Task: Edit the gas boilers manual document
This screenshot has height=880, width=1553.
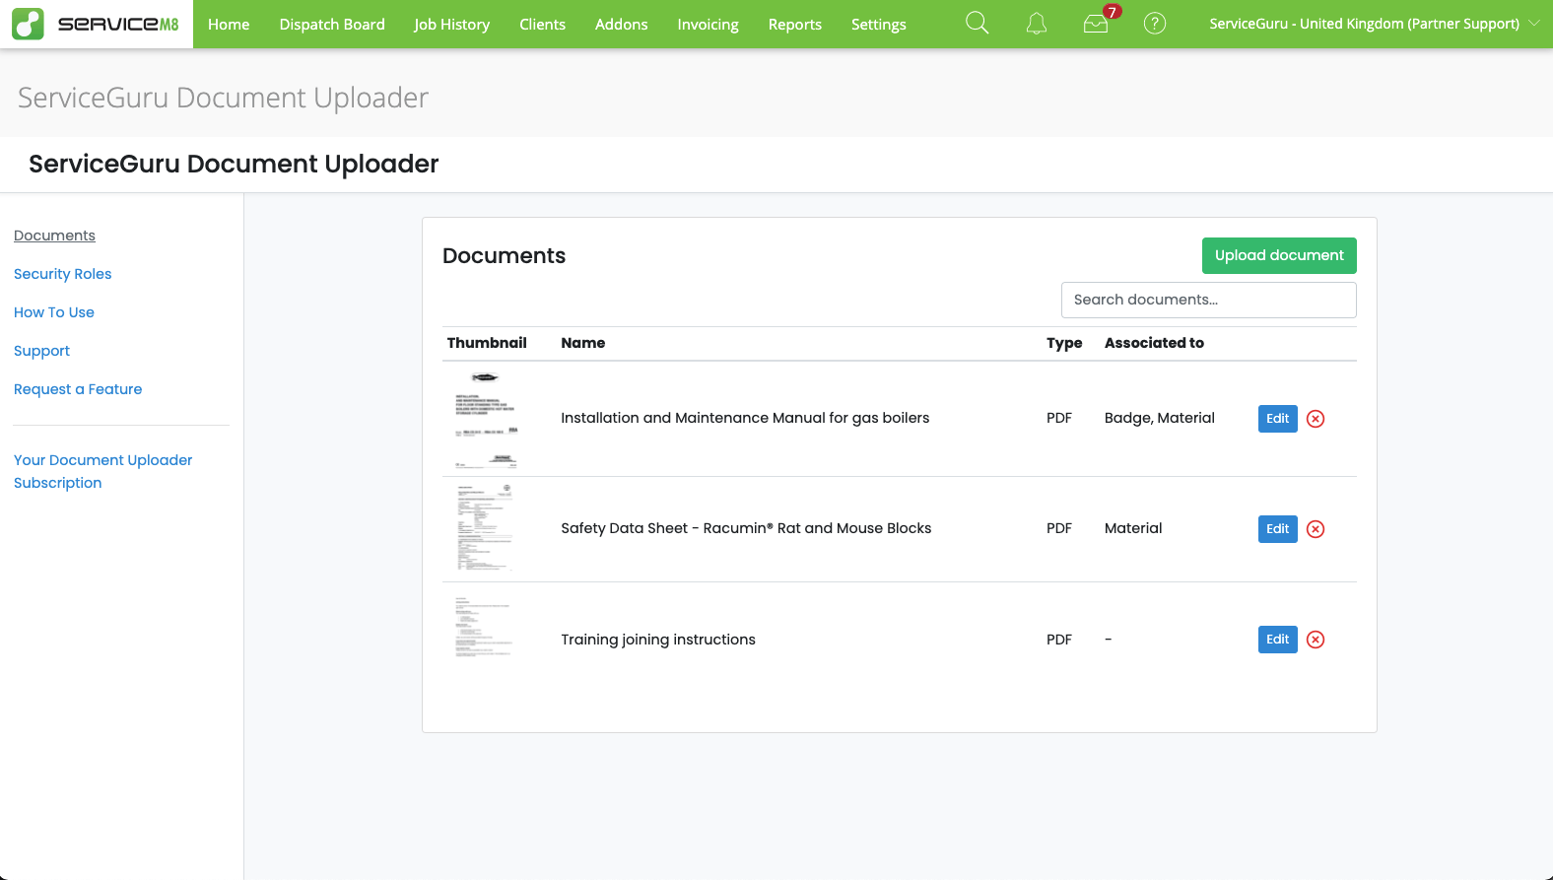Action: 1278,419
